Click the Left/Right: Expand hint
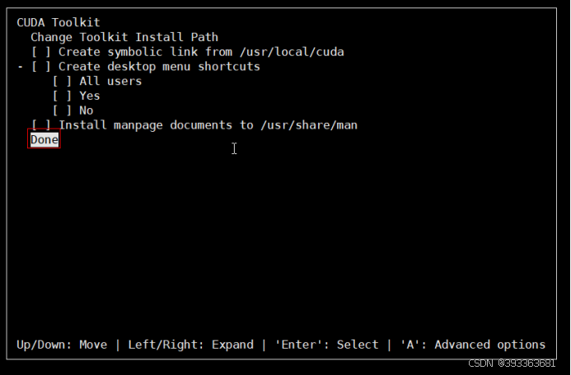 (x=190, y=345)
